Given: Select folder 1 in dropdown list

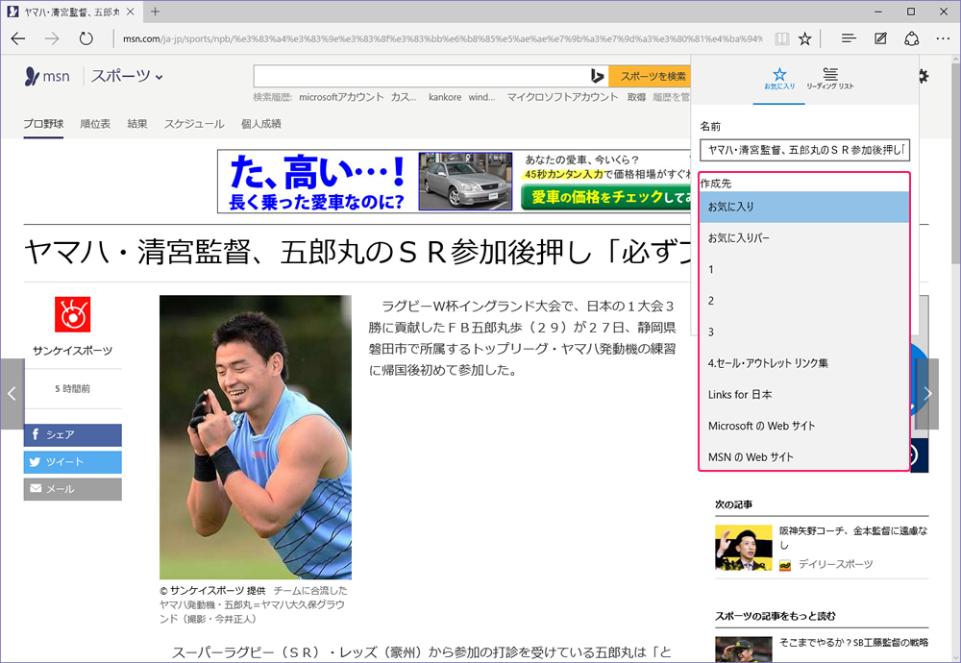Looking at the screenshot, I should [x=804, y=270].
